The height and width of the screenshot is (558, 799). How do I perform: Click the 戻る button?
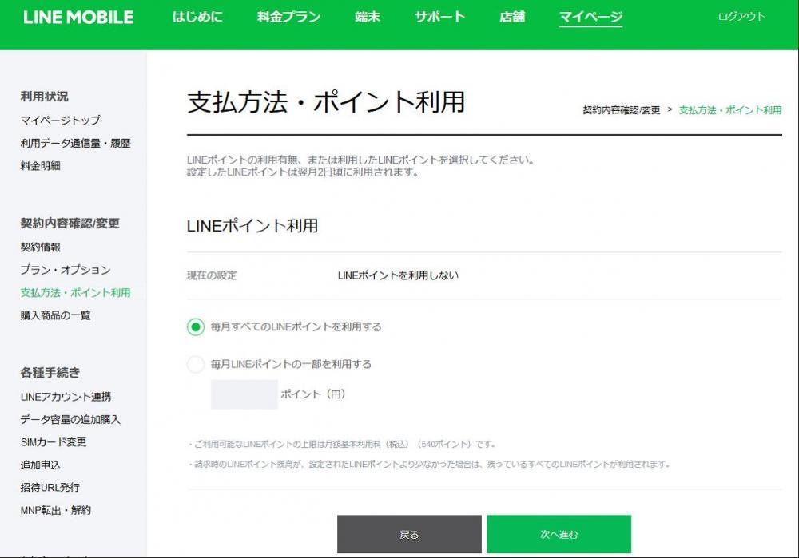click(409, 534)
